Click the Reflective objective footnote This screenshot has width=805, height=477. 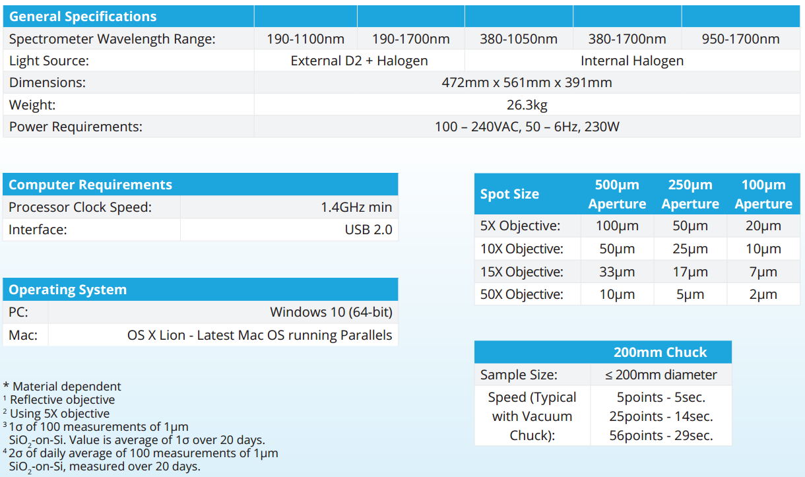click(62, 400)
